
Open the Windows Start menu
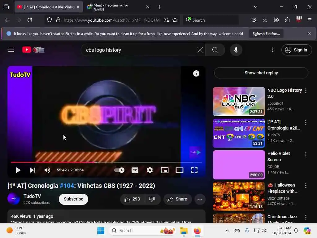[x=101, y=231]
